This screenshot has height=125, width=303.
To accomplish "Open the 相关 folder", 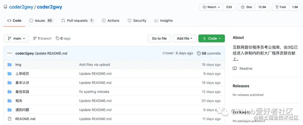I will point(19,101).
